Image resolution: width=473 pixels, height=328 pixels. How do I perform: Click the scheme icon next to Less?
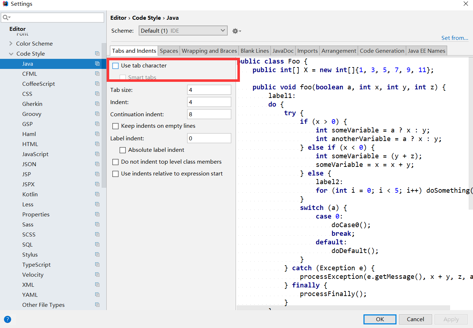tap(97, 204)
